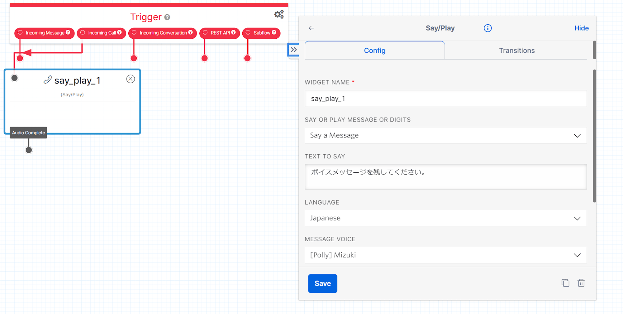Click the Incoming Call help icon
This screenshot has height=314, width=623.
point(119,32)
